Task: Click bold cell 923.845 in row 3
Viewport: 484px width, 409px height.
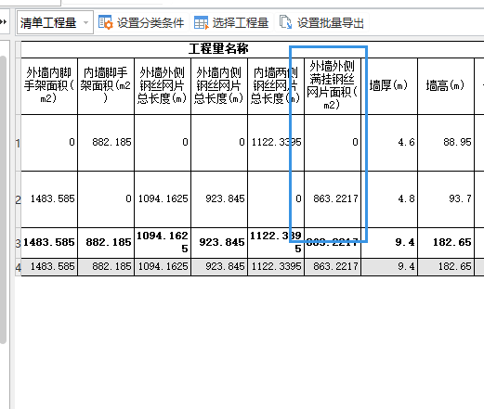Action: [x=219, y=243]
